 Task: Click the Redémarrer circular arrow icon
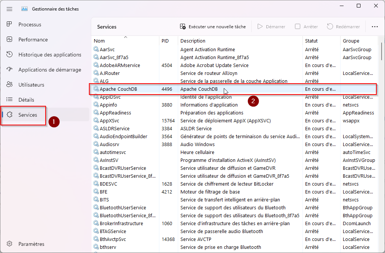tap(330, 26)
